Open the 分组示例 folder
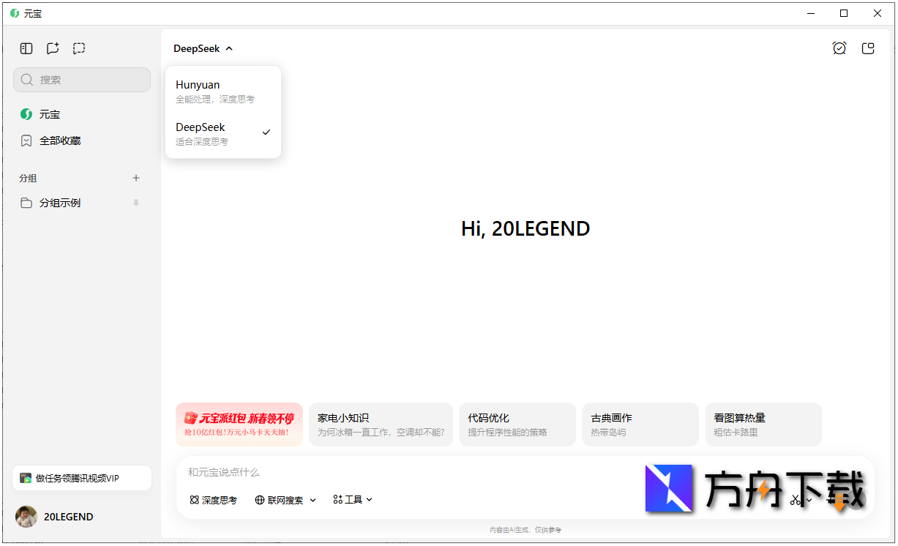This screenshot has width=898, height=546. coord(60,203)
